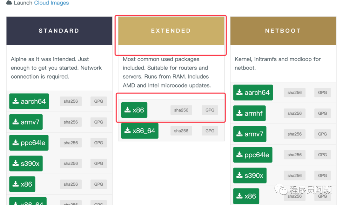
Task: Download Netboot aarch64 image
Action: coord(253,93)
